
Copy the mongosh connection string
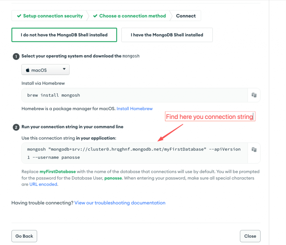coord(254,149)
